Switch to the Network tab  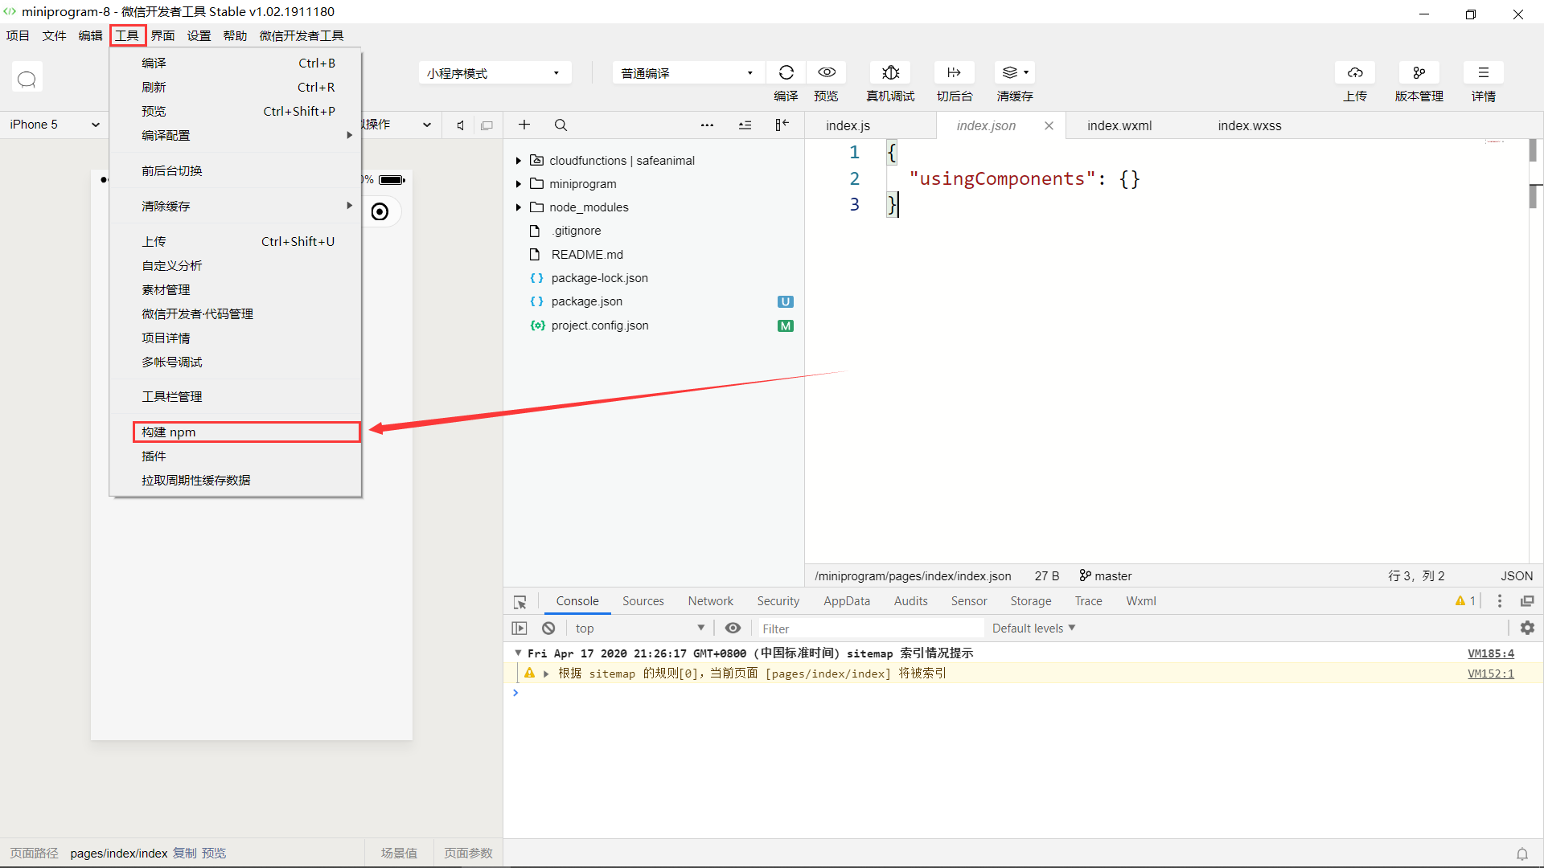[710, 601]
